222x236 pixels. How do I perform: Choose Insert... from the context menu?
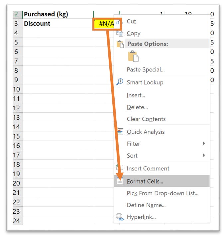tap(136, 95)
